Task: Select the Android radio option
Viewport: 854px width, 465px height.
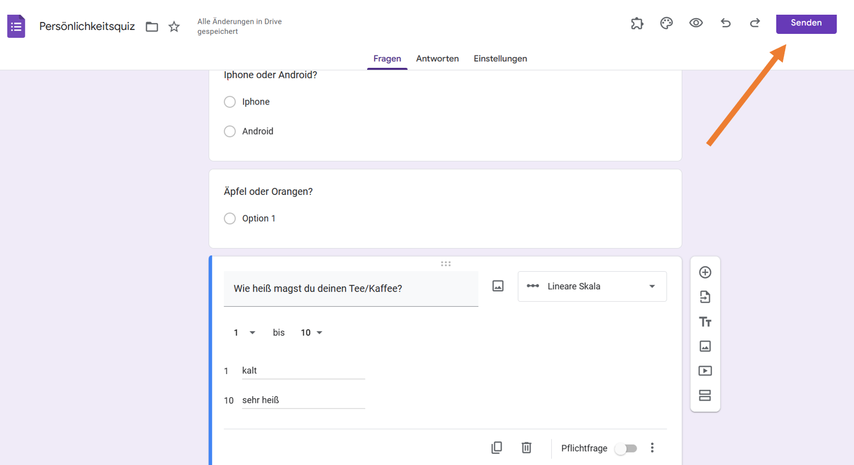Action: (230, 131)
